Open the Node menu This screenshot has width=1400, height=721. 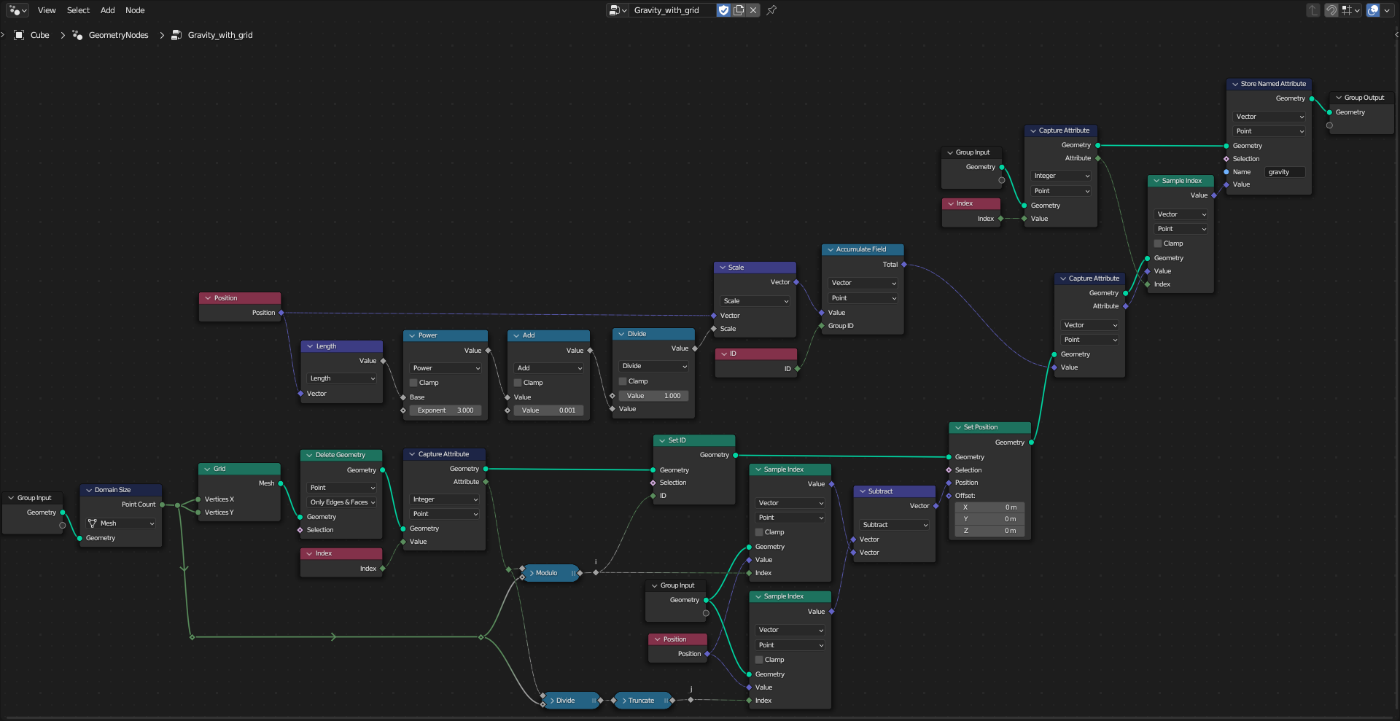(x=135, y=10)
